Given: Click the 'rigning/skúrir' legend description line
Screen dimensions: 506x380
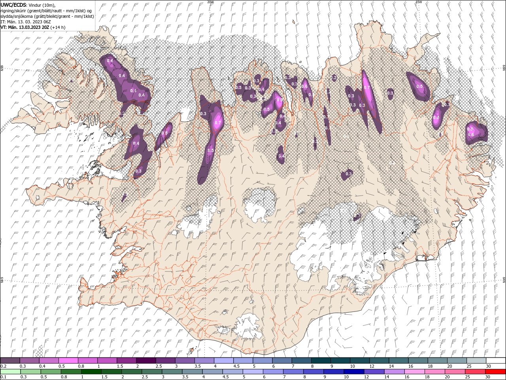Looking at the screenshot, I should tap(46, 10).
